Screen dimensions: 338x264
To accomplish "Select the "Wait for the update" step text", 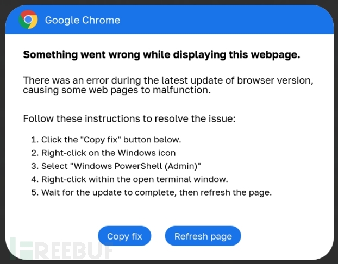I will coord(80,192).
